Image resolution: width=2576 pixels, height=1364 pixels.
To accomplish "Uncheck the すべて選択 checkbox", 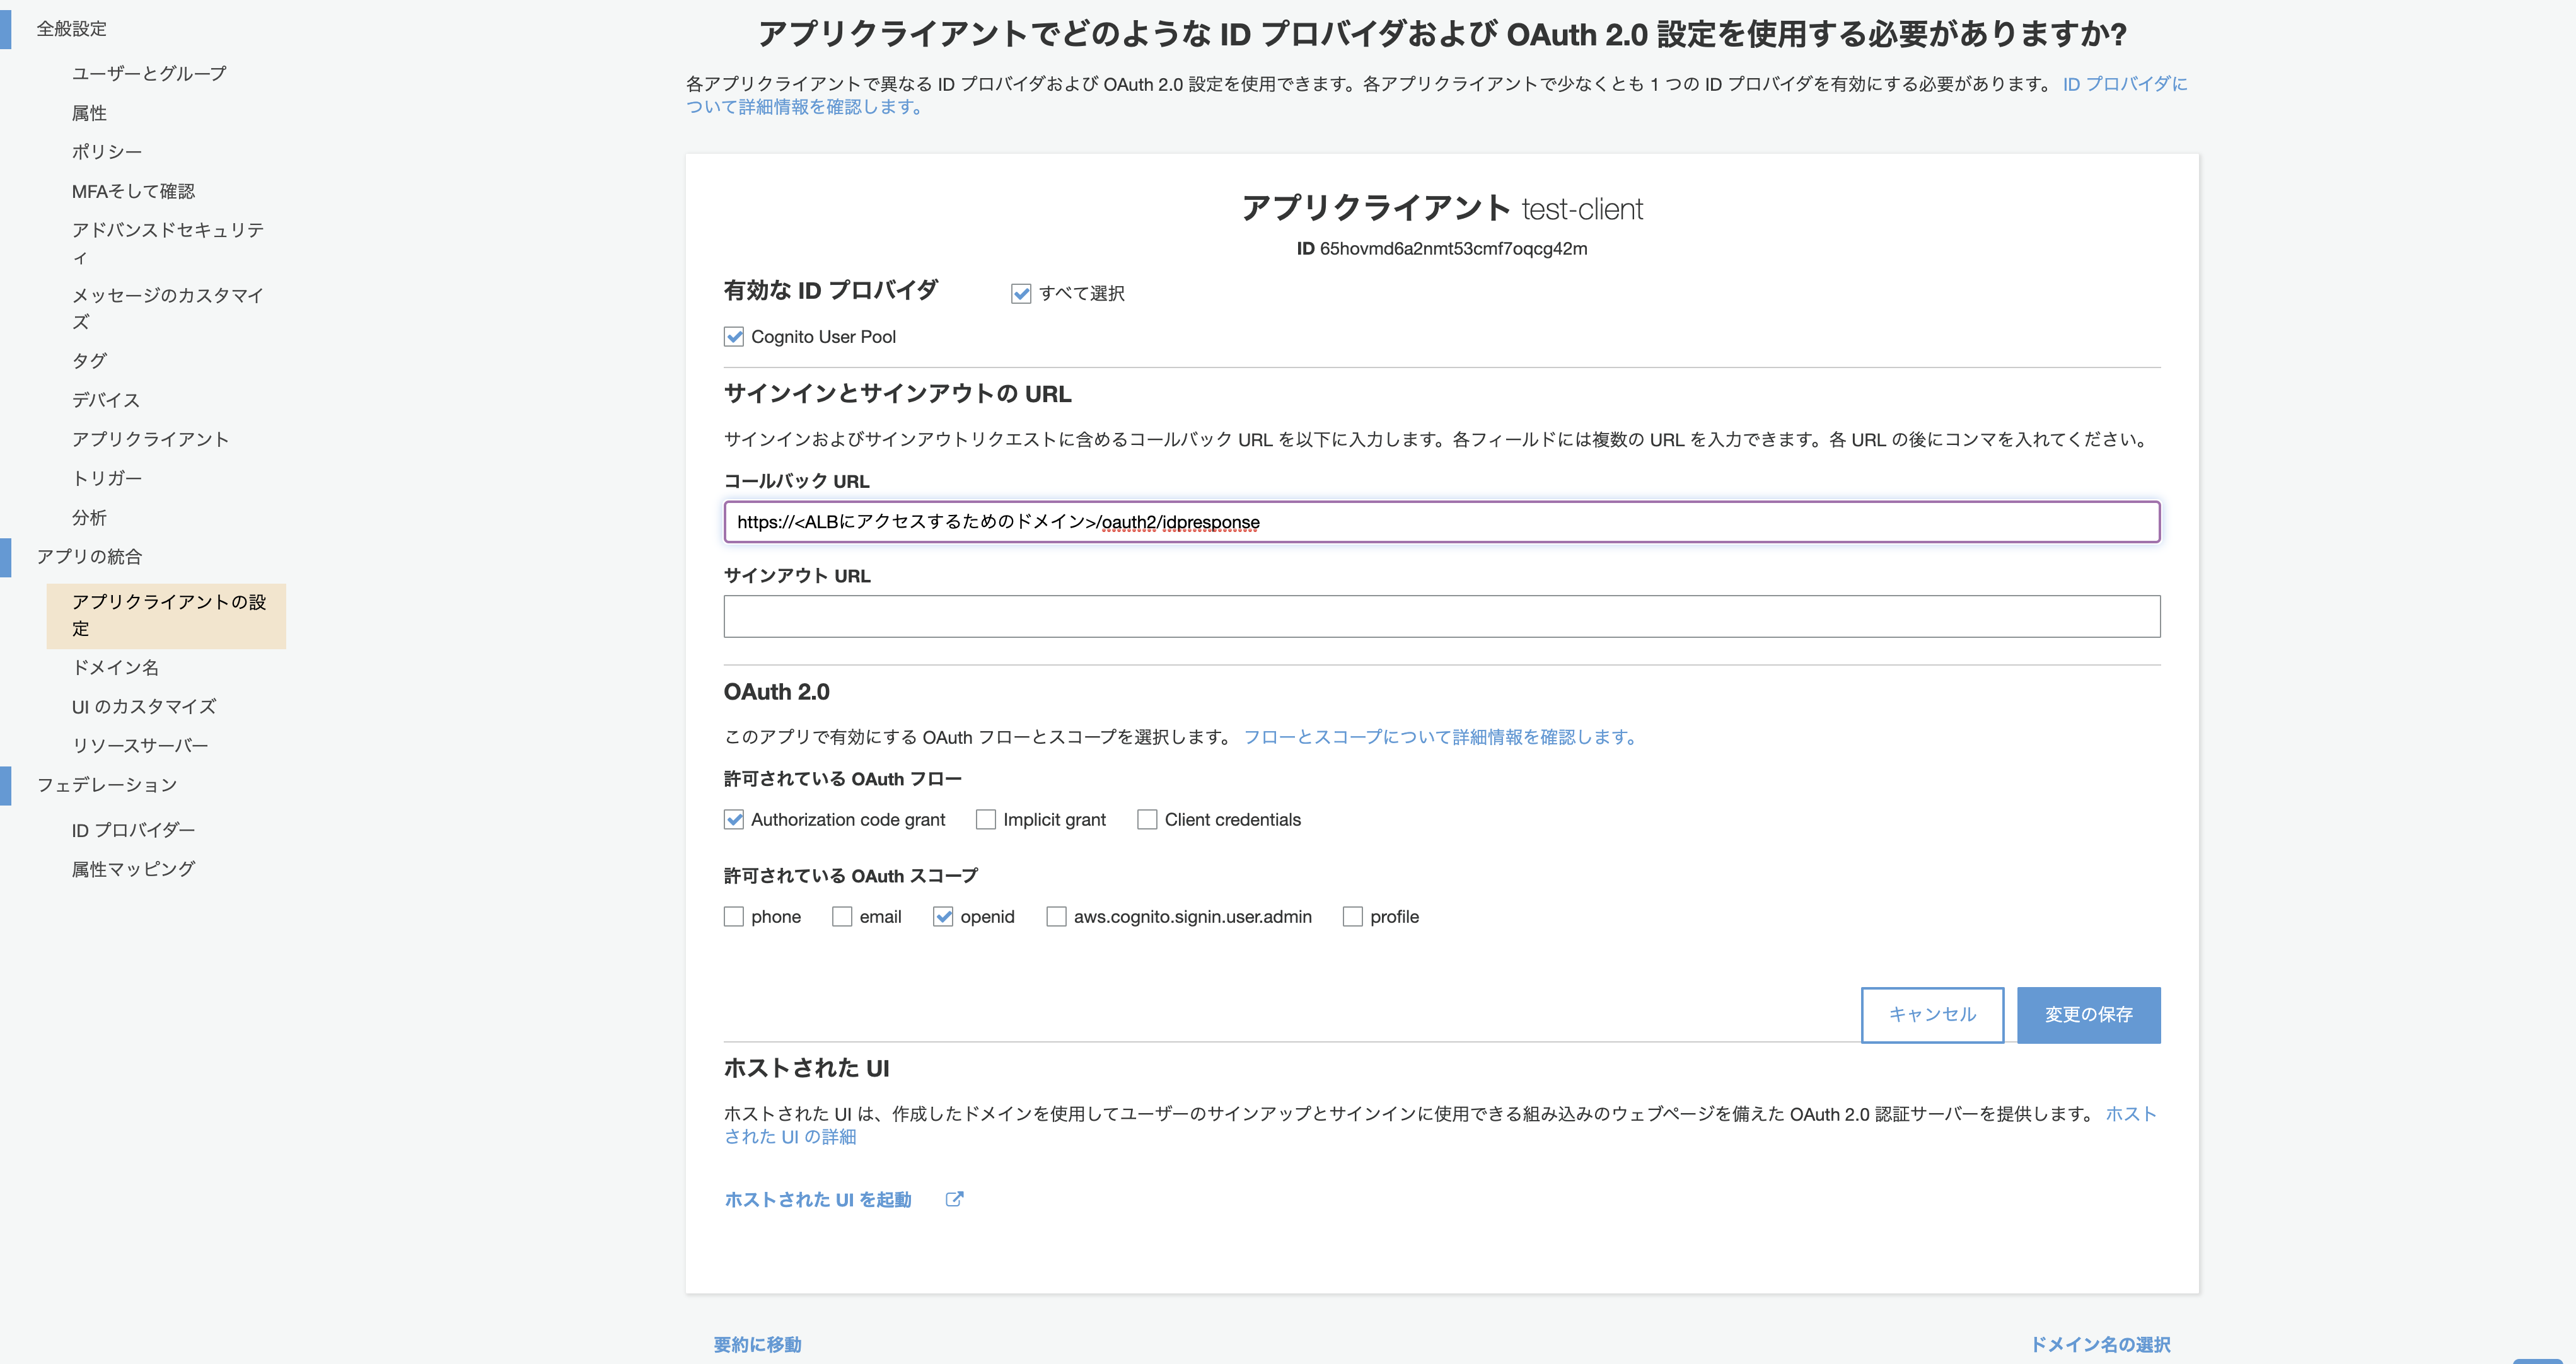I will [x=1021, y=293].
